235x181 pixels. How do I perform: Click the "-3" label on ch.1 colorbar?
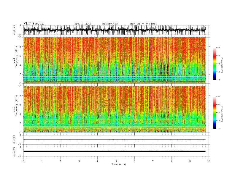click(x=219, y=48)
